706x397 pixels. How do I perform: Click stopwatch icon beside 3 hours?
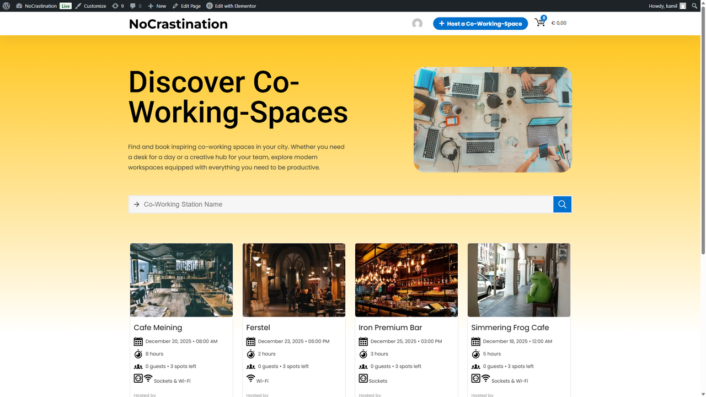pos(363,354)
